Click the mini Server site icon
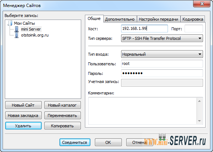This screenshot has height=152, width=213. (x=17, y=29)
